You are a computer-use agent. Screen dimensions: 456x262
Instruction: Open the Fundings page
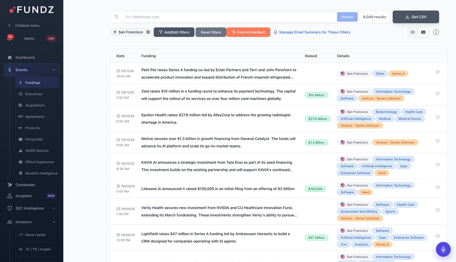click(x=37, y=83)
